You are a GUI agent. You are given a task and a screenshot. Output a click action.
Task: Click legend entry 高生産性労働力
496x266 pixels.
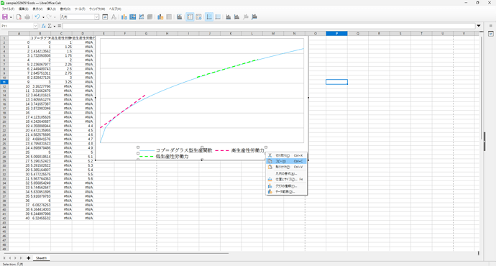pyautogui.click(x=248, y=150)
